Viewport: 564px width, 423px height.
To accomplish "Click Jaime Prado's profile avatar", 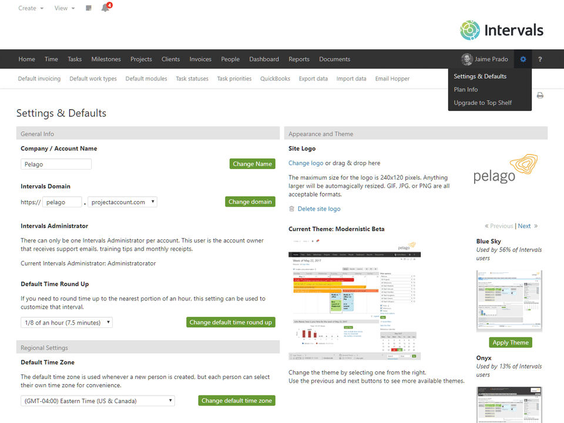I will tap(467, 59).
